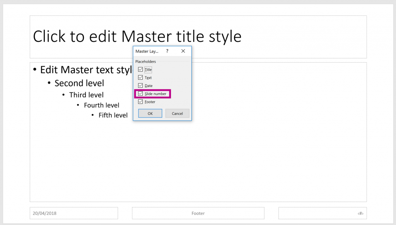The width and height of the screenshot is (396, 225).
Task: Click the Master title style text
Action: tap(137, 36)
